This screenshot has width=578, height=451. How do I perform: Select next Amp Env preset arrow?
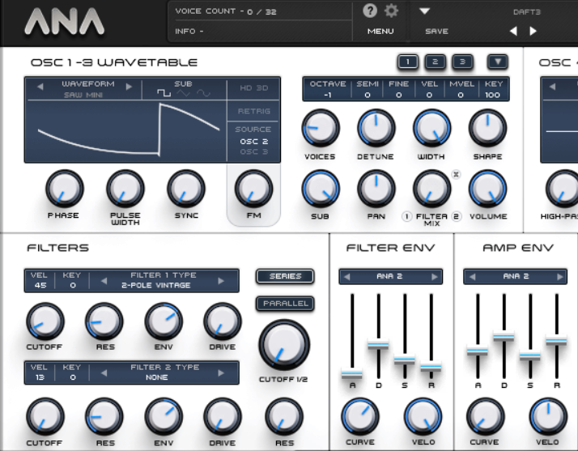tap(560, 277)
